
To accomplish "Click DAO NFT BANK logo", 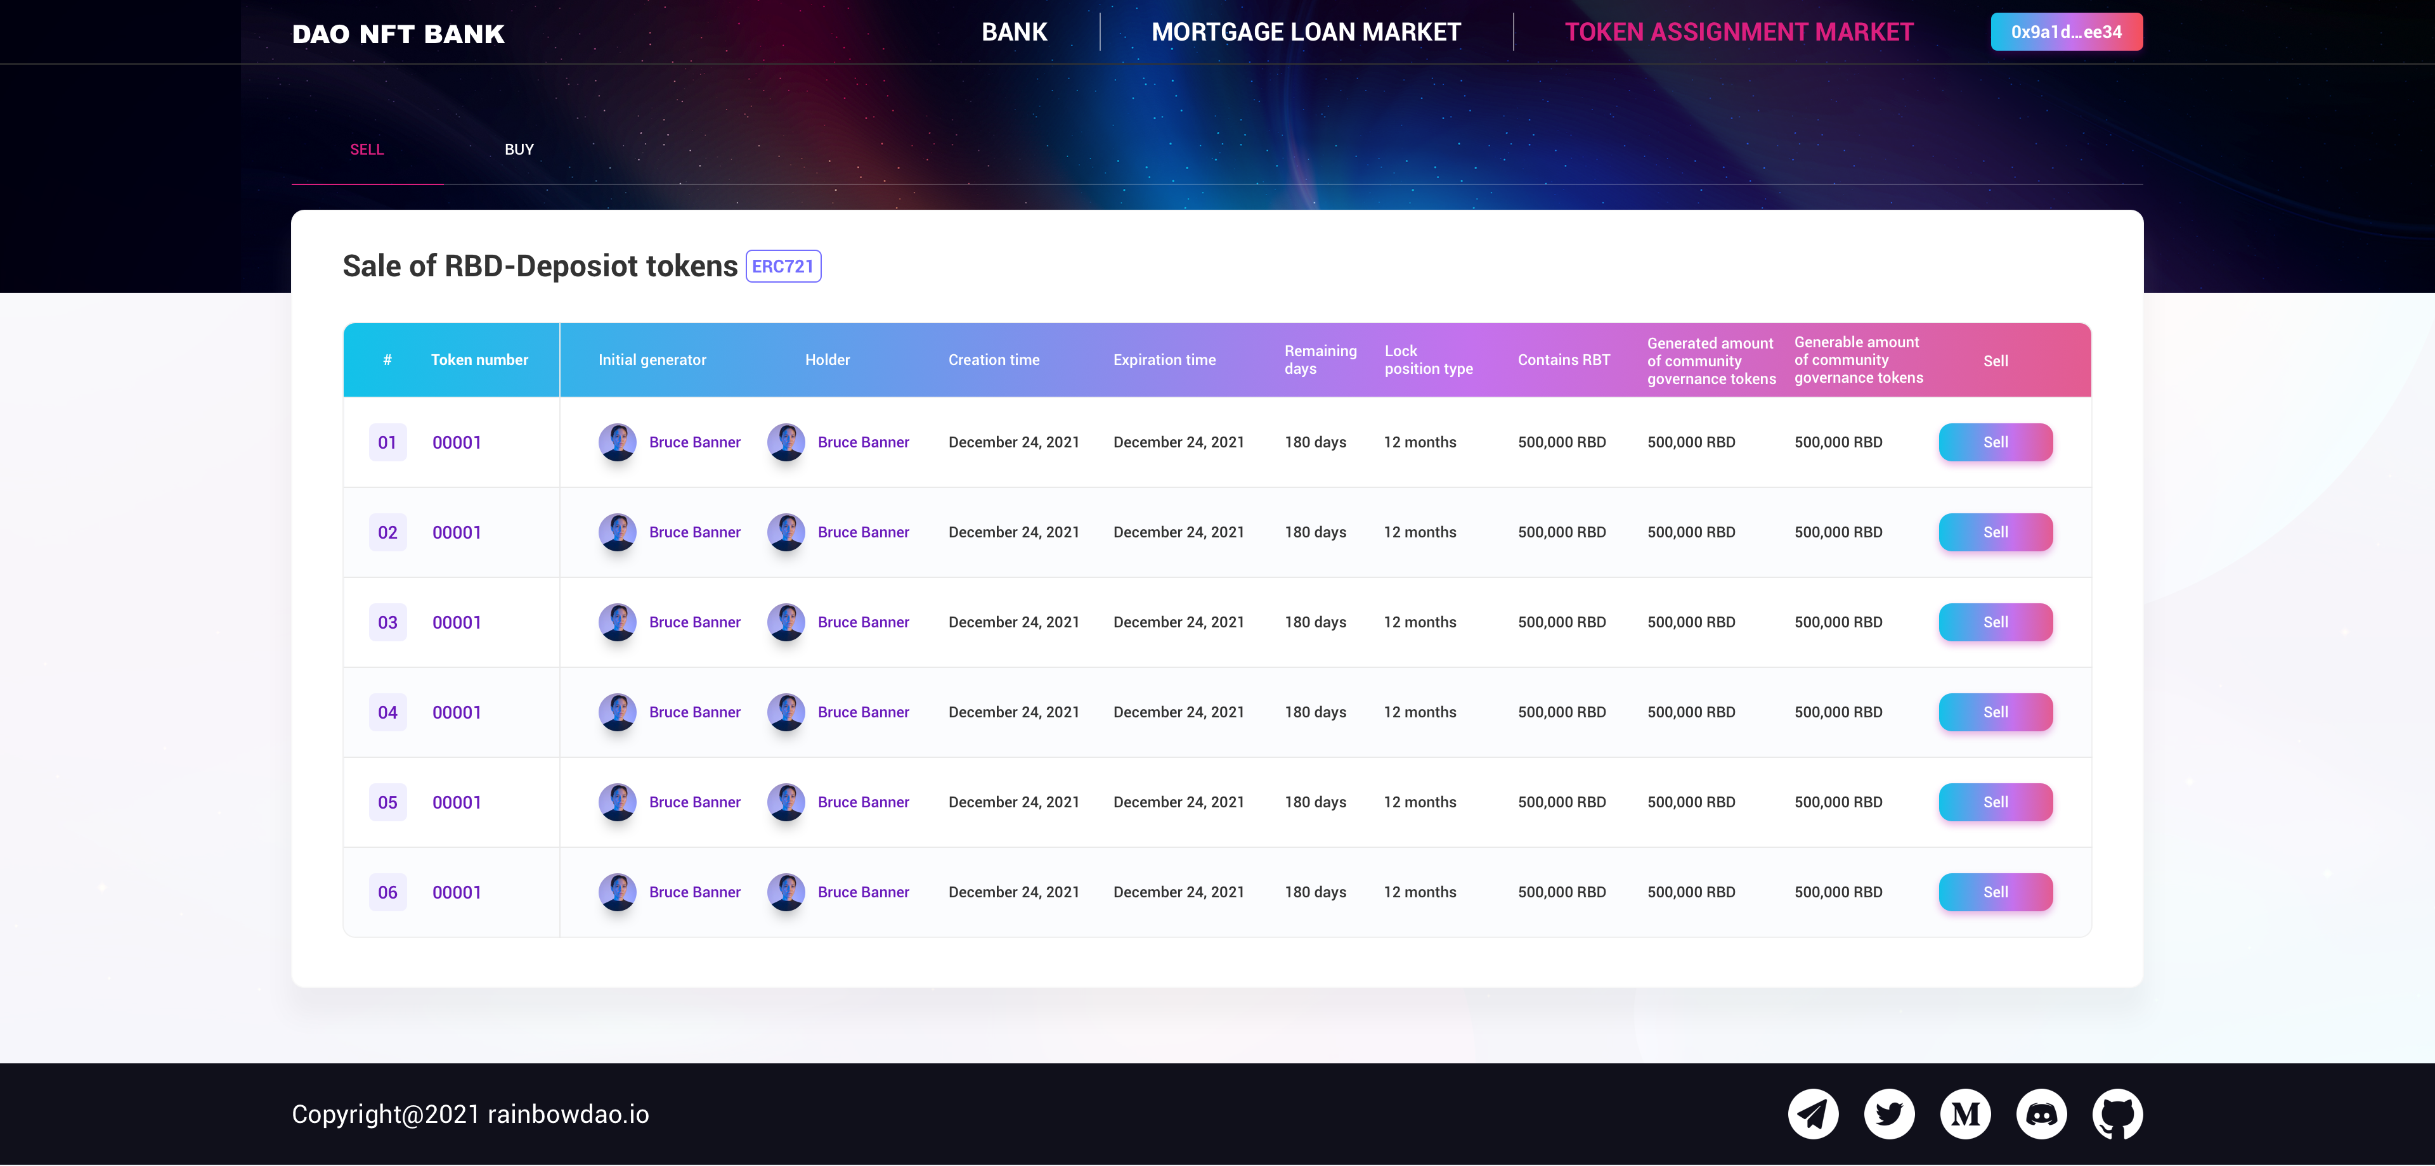I will (398, 34).
